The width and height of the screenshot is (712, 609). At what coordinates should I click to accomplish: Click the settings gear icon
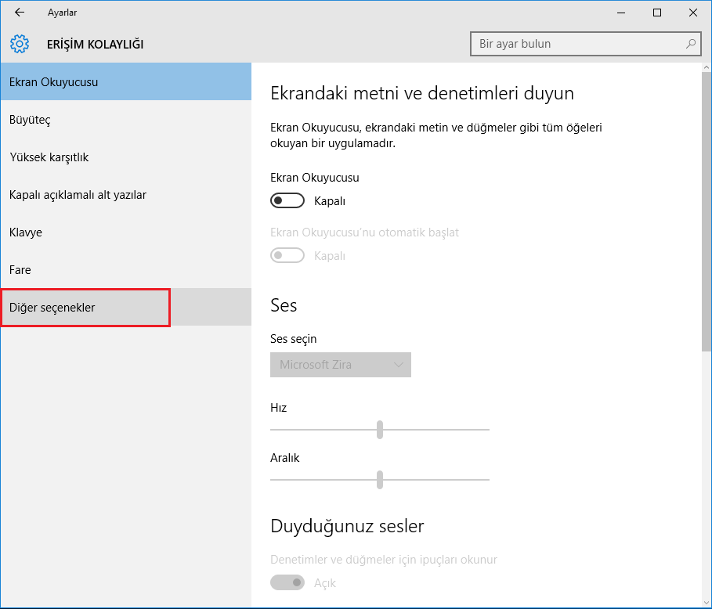click(20, 44)
